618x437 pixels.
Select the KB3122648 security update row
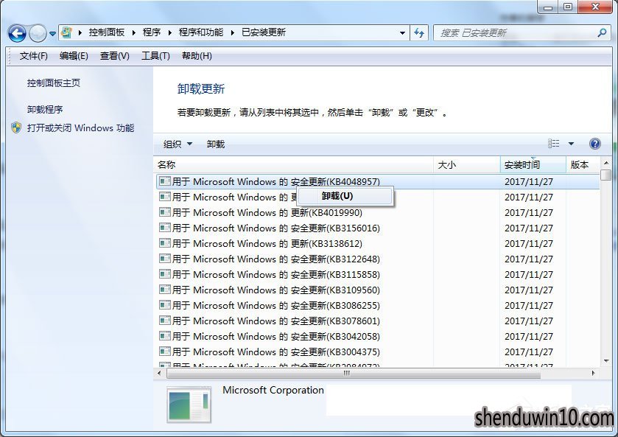(378, 259)
